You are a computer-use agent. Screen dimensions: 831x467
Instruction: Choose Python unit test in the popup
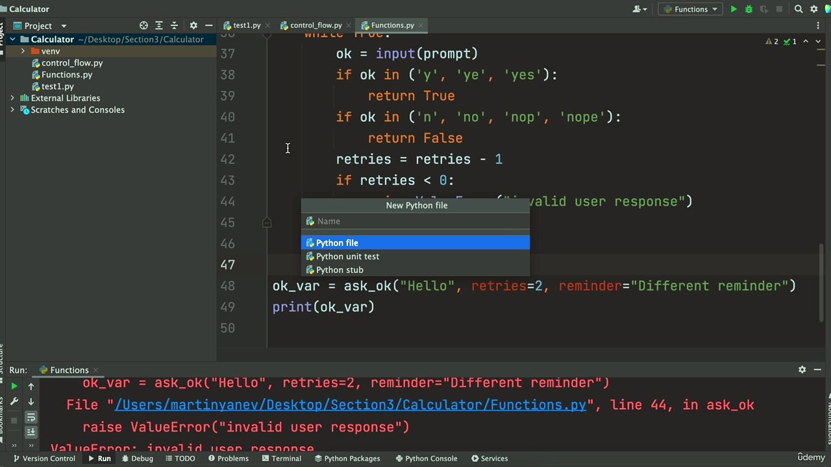point(415,256)
